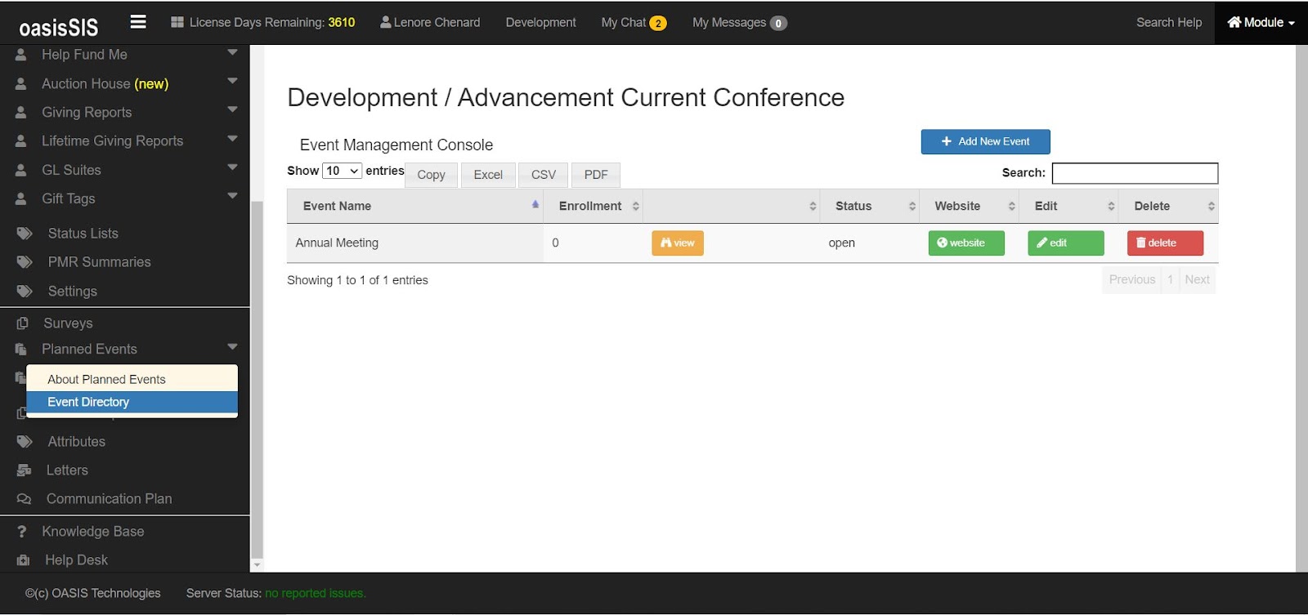Open the hamburger menu icon
1308x615 pixels.
point(138,22)
